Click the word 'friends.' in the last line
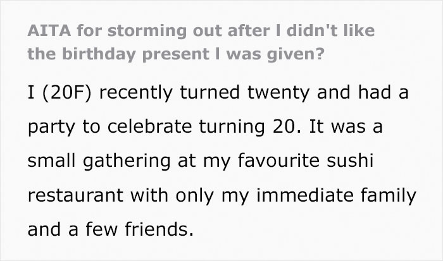 pyautogui.click(x=159, y=229)
